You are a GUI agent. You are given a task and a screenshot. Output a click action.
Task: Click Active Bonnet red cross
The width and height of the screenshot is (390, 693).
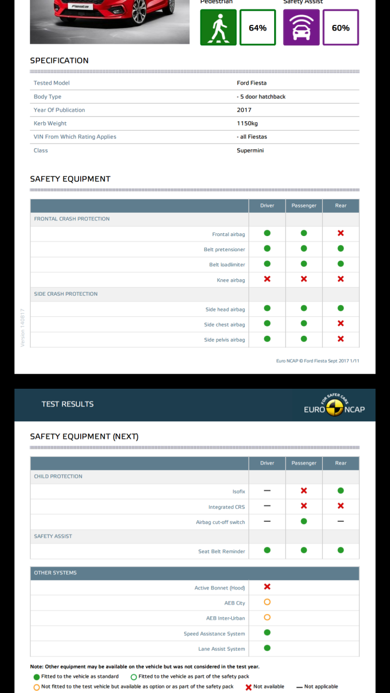tap(267, 586)
